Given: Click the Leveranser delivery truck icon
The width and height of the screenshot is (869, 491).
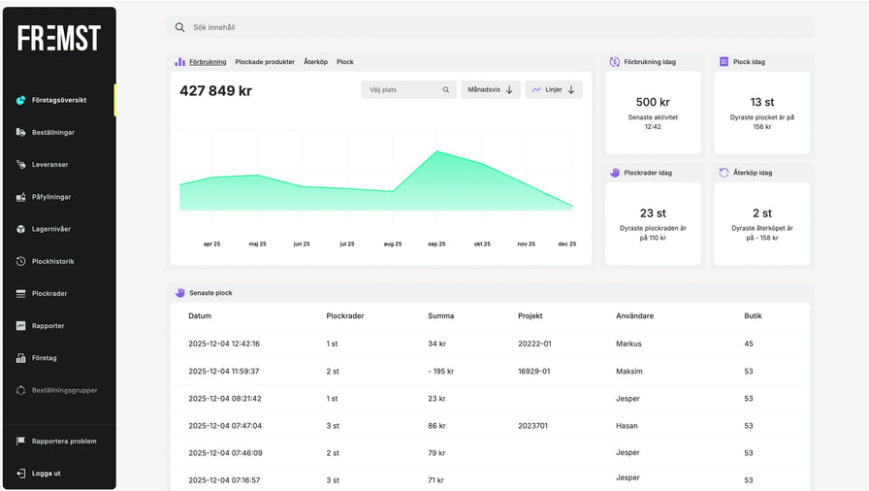Looking at the screenshot, I should 20,165.
